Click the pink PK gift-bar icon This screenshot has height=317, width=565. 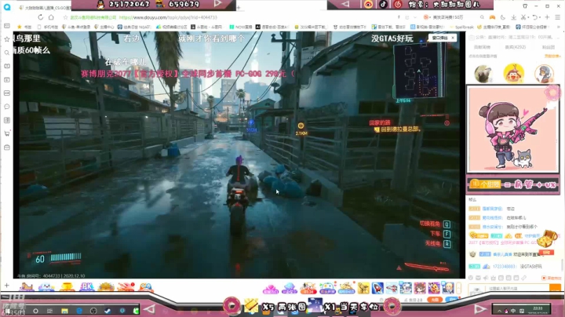[86, 287]
